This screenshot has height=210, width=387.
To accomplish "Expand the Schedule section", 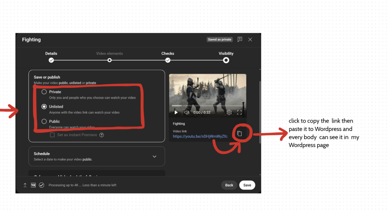I will tap(154, 156).
